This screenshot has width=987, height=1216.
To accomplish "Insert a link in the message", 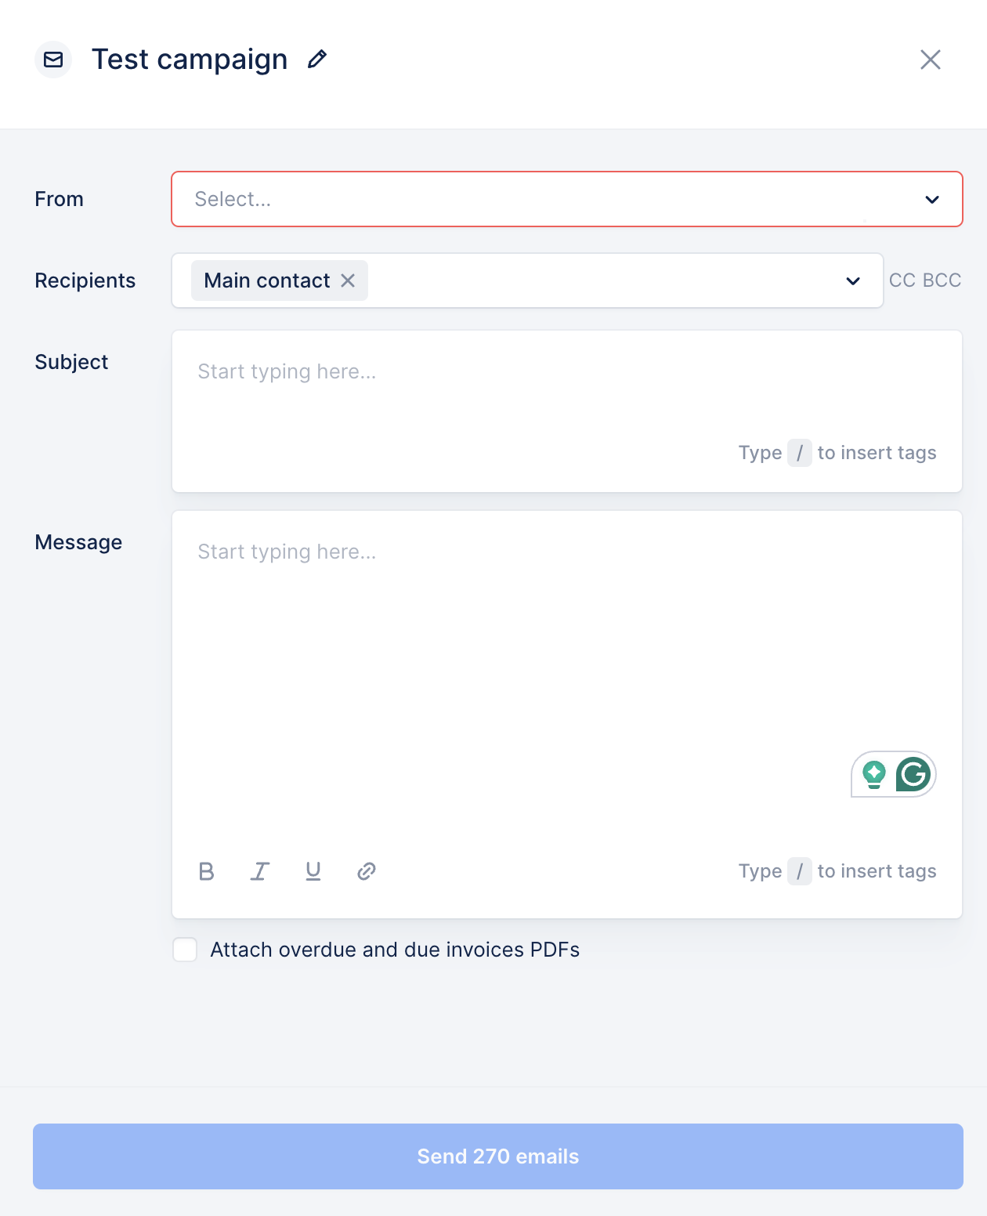I will click(367, 871).
